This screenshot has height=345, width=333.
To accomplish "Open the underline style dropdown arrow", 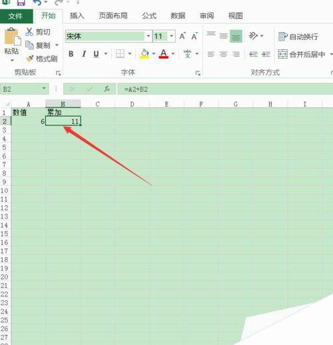I will point(106,54).
